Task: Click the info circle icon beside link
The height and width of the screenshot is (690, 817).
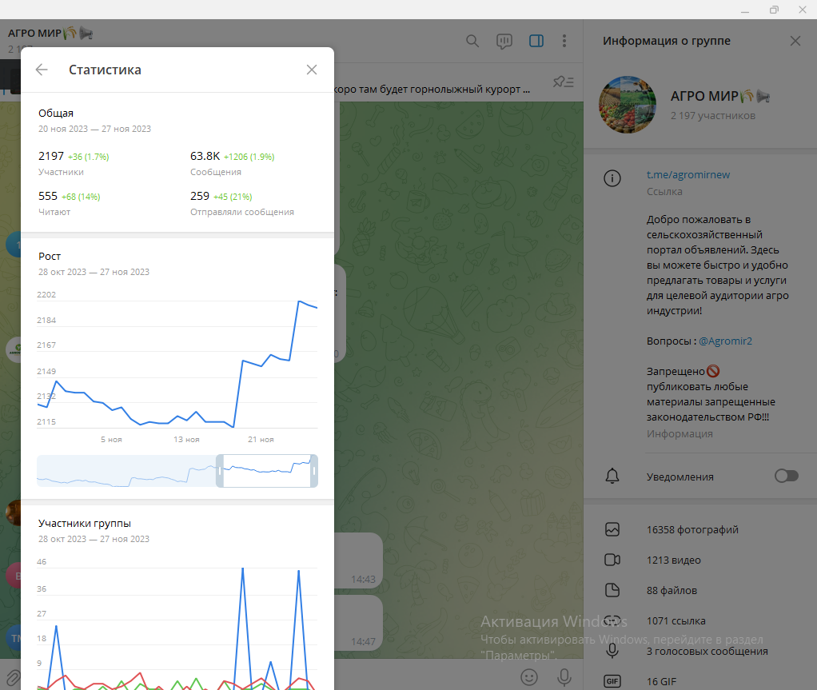Action: 612,178
